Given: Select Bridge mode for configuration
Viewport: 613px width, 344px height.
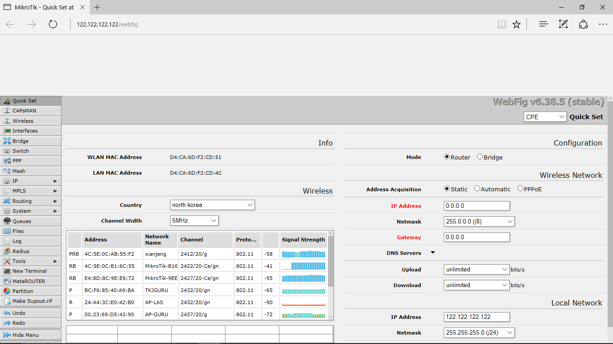Looking at the screenshot, I should pyautogui.click(x=480, y=157).
